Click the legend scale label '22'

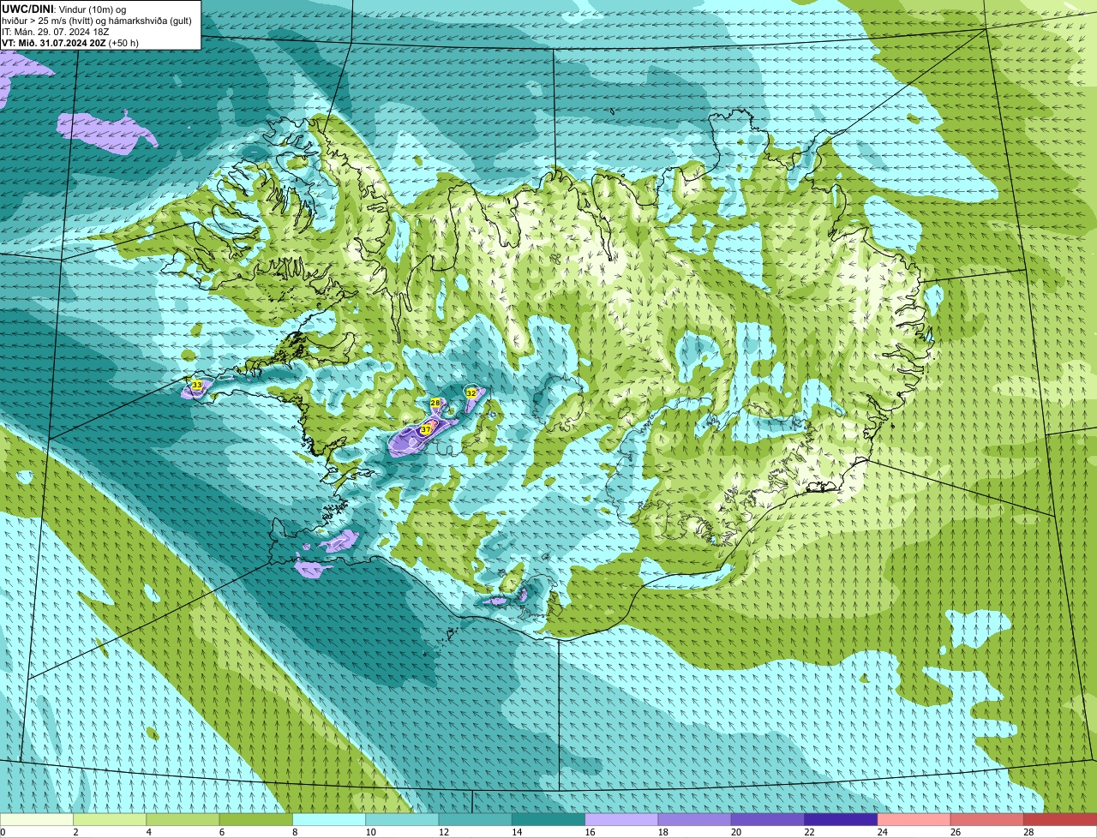(x=809, y=832)
